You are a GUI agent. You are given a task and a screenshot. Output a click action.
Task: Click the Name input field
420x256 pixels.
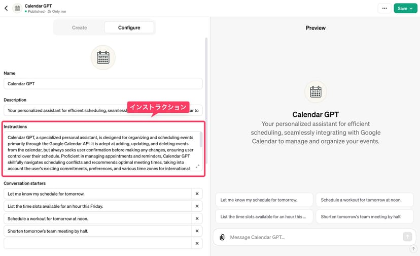coord(103,84)
